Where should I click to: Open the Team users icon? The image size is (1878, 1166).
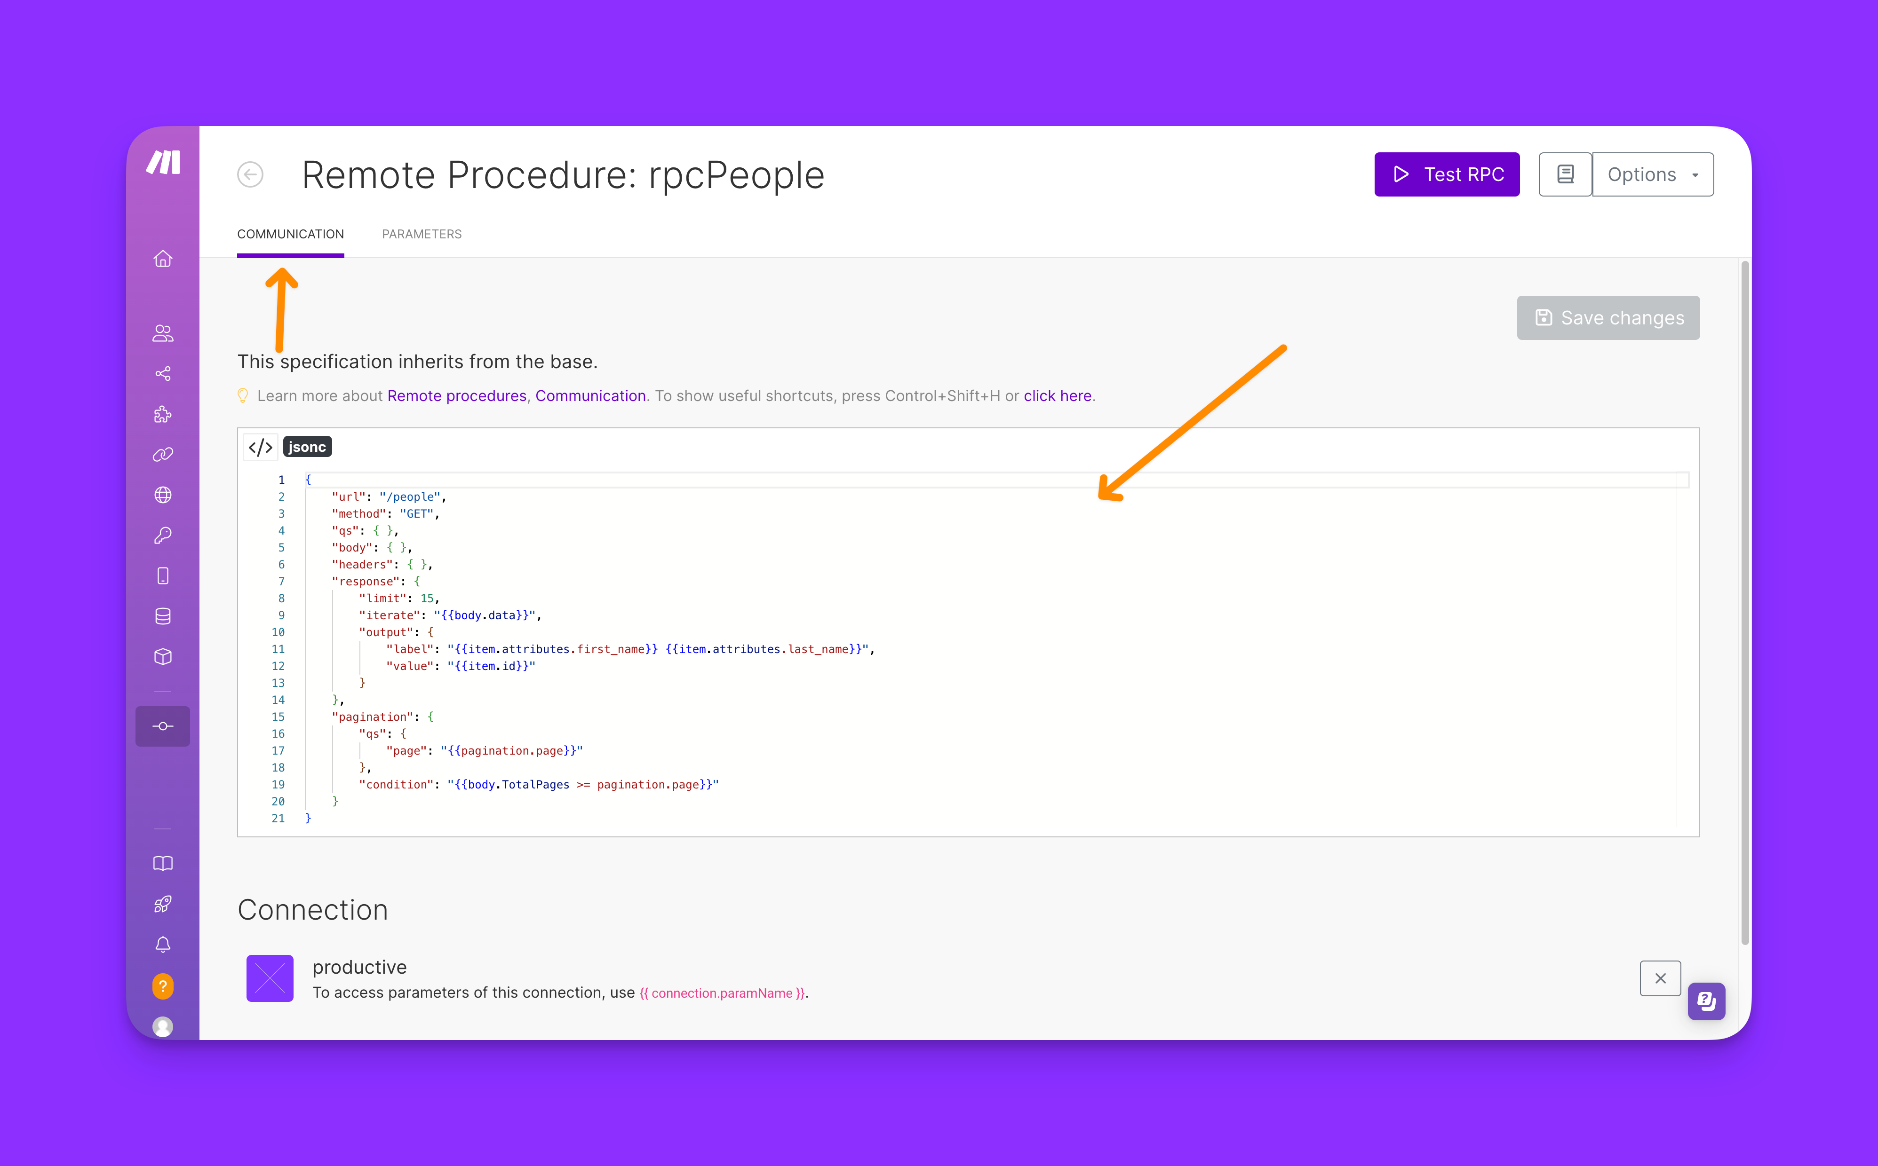(x=163, y=333)
